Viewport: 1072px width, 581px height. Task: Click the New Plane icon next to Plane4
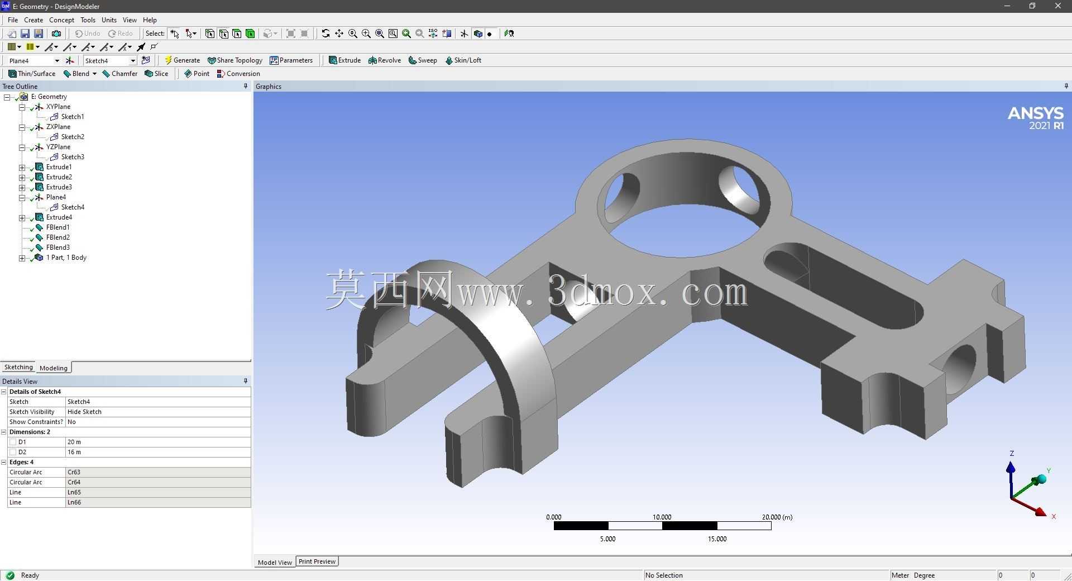[x=70, y=60]
